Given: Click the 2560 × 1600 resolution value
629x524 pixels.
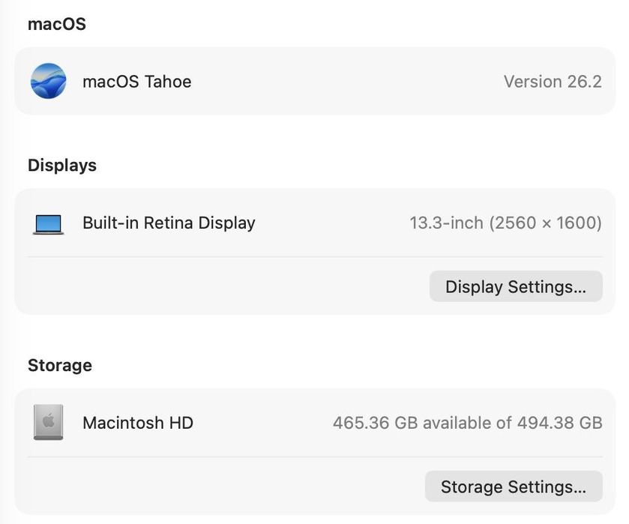Looking at the screenshot, I should (x=547, y=223).
